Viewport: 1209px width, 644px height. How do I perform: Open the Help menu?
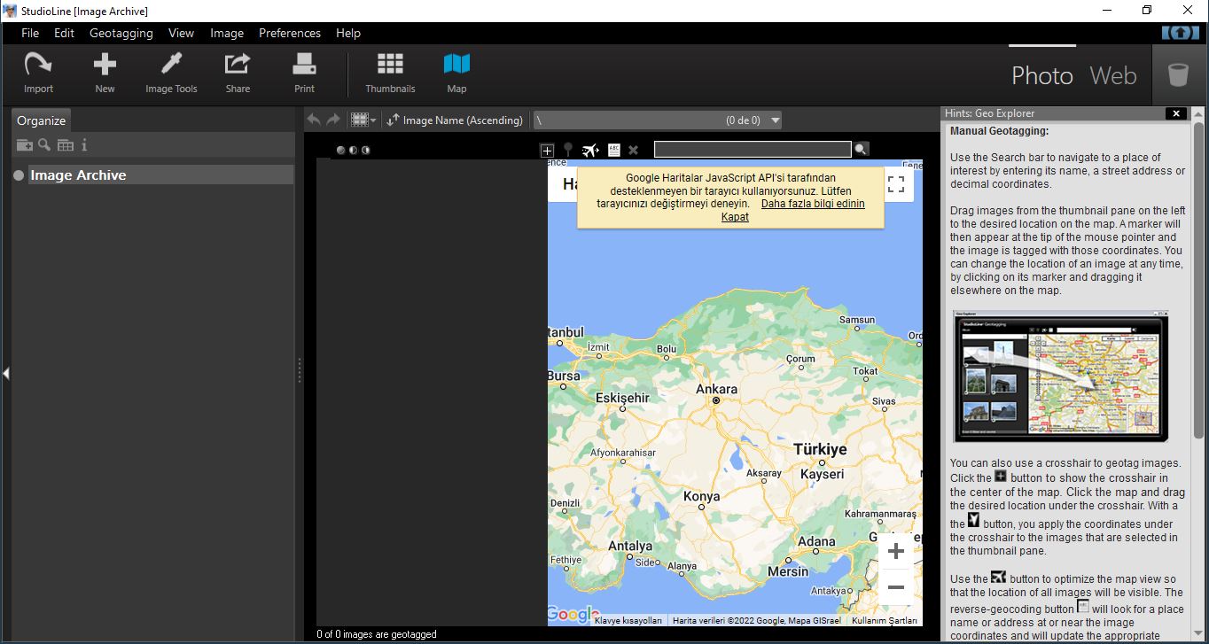[348, 33]
